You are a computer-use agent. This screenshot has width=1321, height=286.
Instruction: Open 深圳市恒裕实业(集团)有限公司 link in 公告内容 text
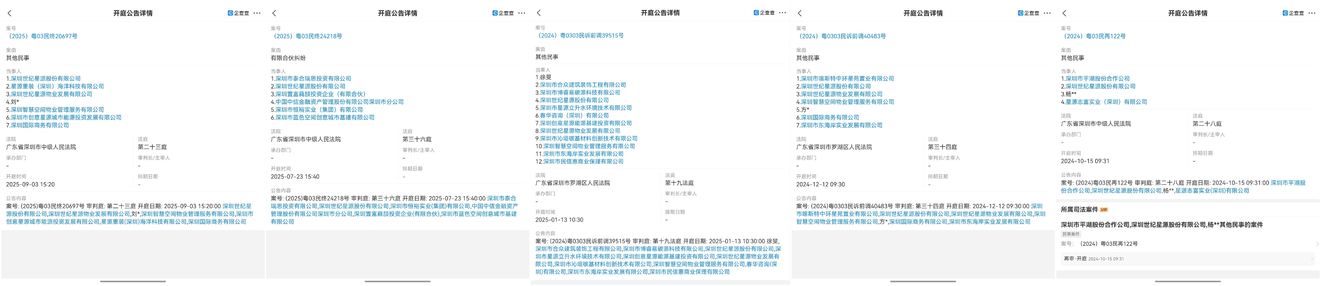[x=430, y=207]
